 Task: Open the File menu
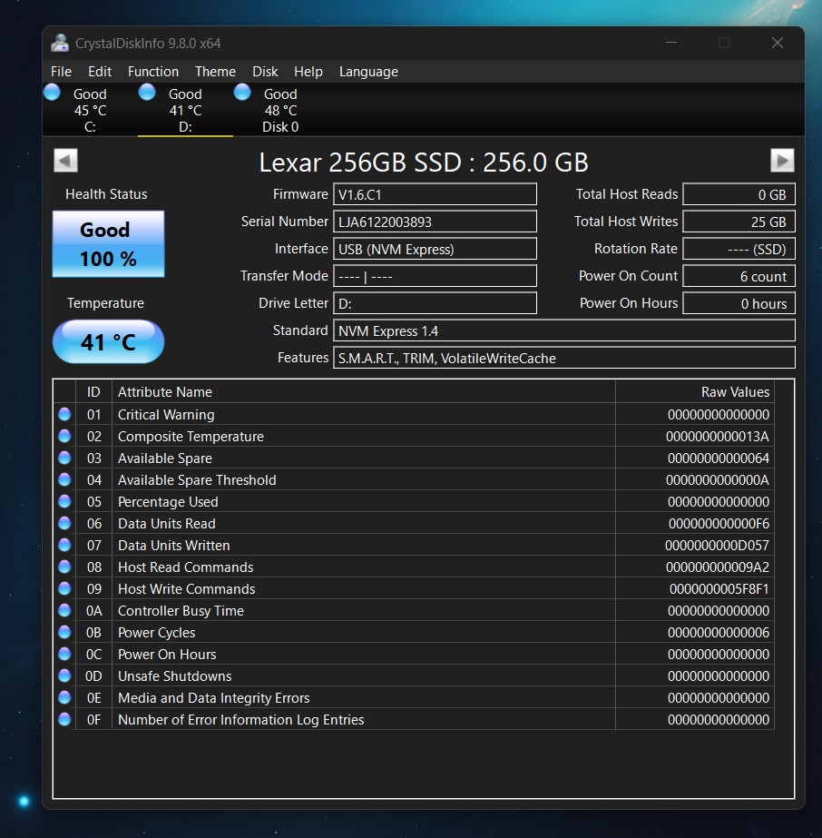coord(61,72)
